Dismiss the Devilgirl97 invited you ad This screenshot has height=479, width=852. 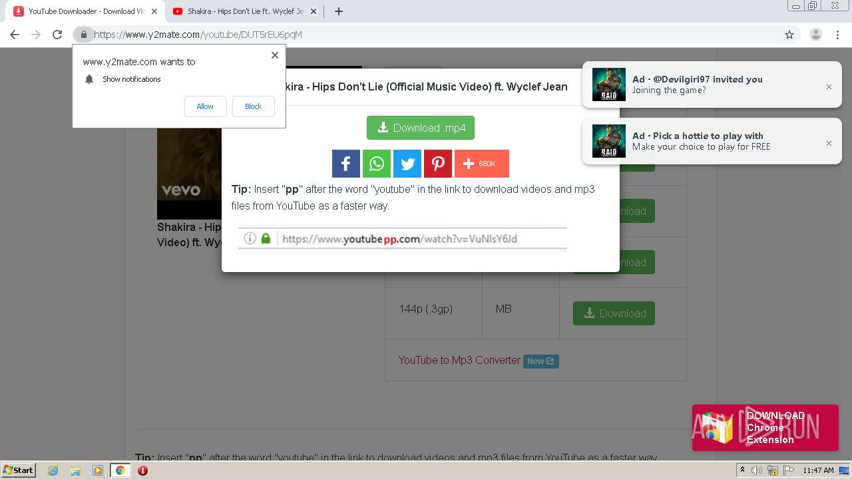tap(829, 86)
